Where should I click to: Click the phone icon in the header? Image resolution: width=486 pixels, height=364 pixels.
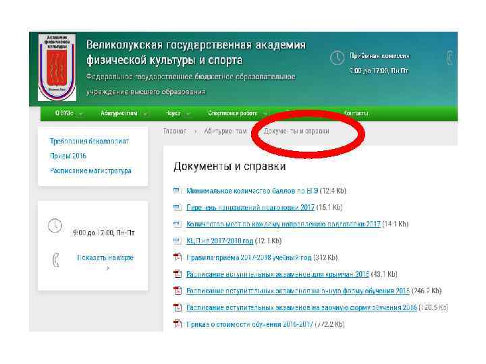tap(450, 57)
